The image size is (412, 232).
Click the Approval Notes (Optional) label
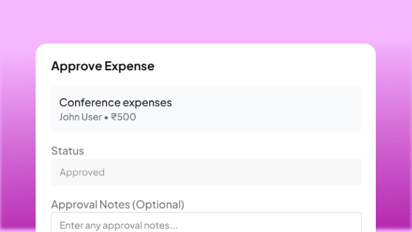tap(117, 205)
